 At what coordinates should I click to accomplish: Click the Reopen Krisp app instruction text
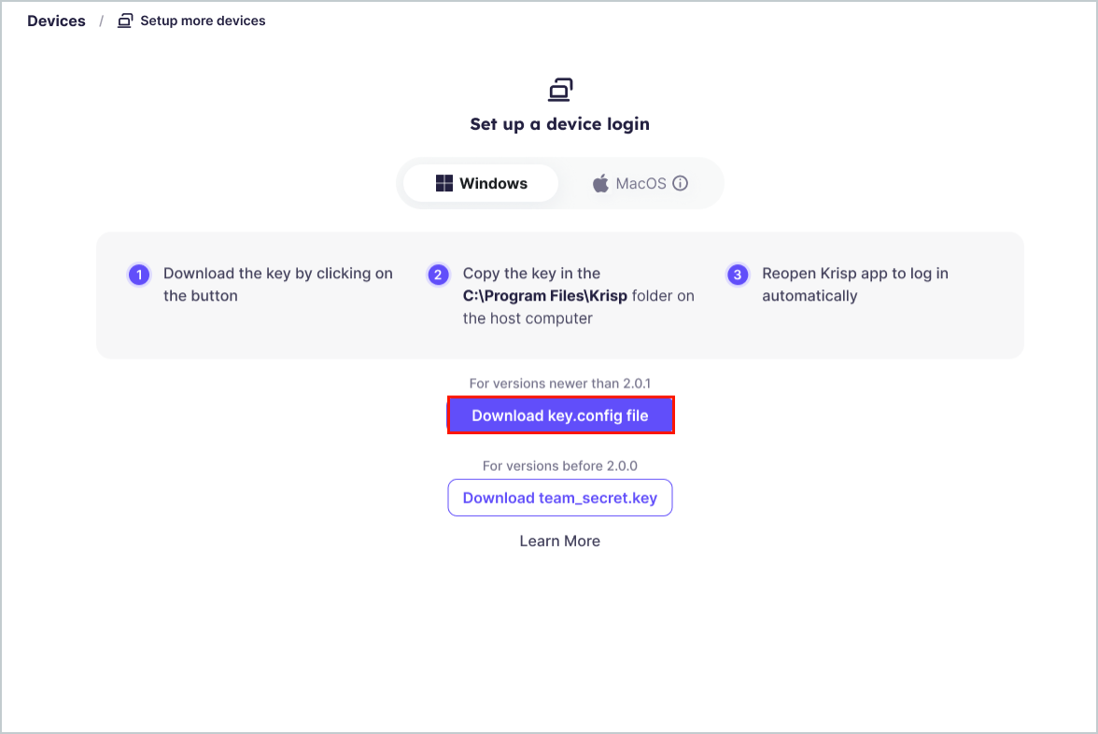[x=855, y=284]
